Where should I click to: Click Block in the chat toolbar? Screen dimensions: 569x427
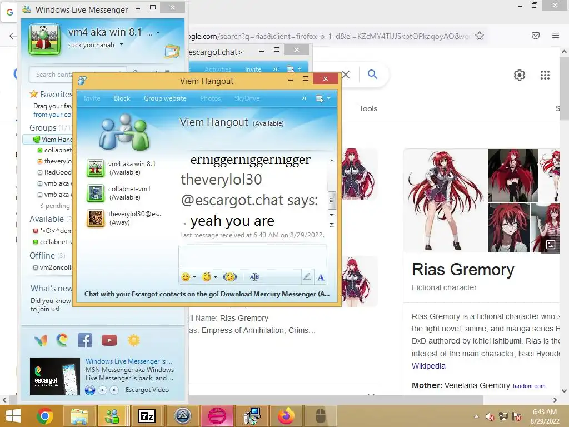pos(122,98)
